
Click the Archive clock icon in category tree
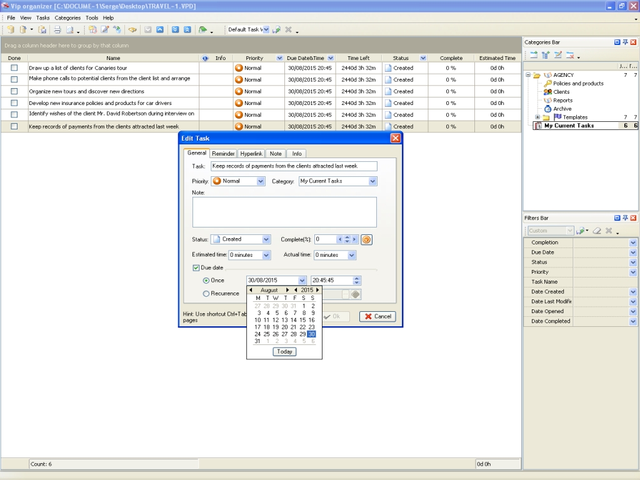pyautogui.click(x=547, y=109)
